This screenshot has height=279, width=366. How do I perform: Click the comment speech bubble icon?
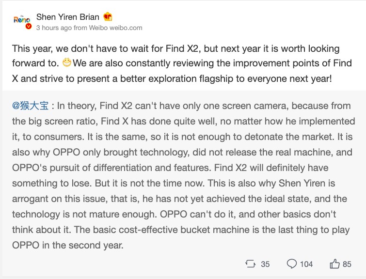click(292, 264)
